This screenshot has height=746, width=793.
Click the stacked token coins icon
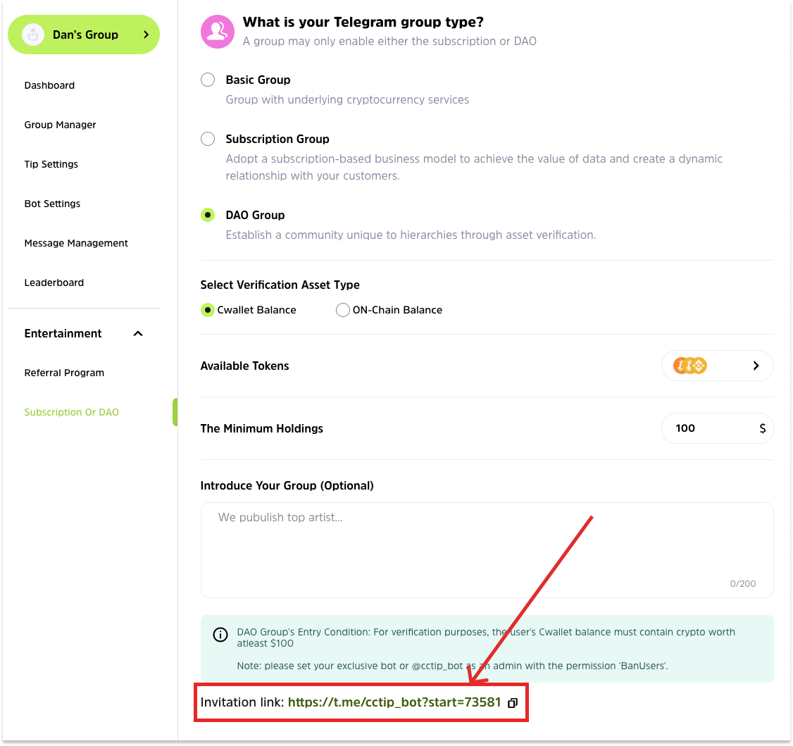pyautogui.click(x=690, y=366)
